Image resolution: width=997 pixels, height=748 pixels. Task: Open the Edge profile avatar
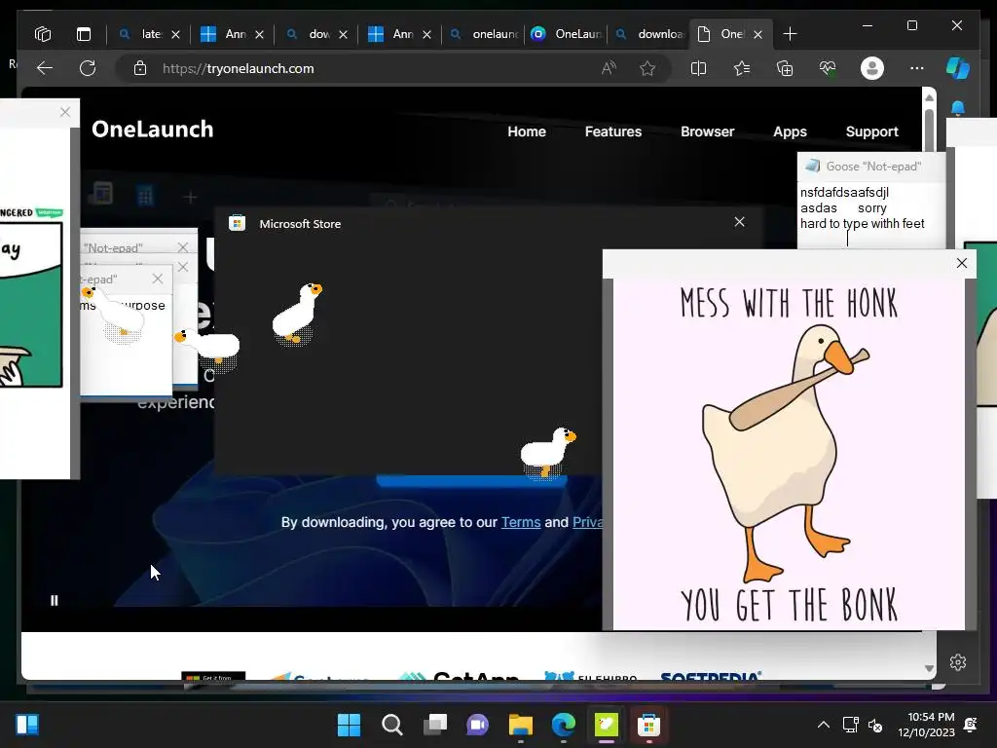point(871,68)
